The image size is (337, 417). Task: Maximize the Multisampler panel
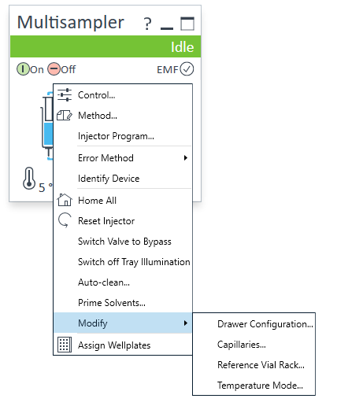pyautogui.click(x=187, y=24)
